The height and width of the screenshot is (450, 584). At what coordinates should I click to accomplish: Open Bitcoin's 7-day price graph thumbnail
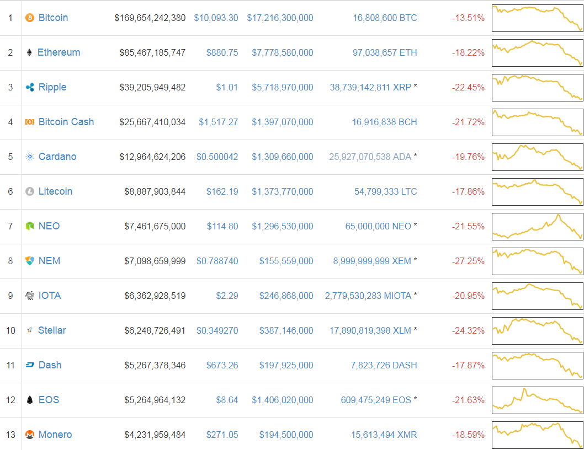(538, 18)
